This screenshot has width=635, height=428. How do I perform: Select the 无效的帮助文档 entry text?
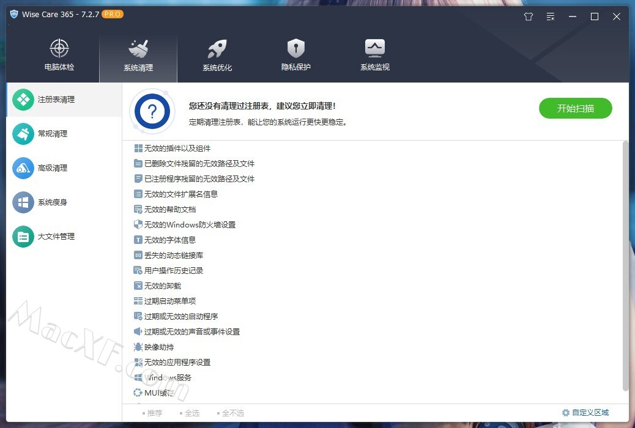(170, 209)
